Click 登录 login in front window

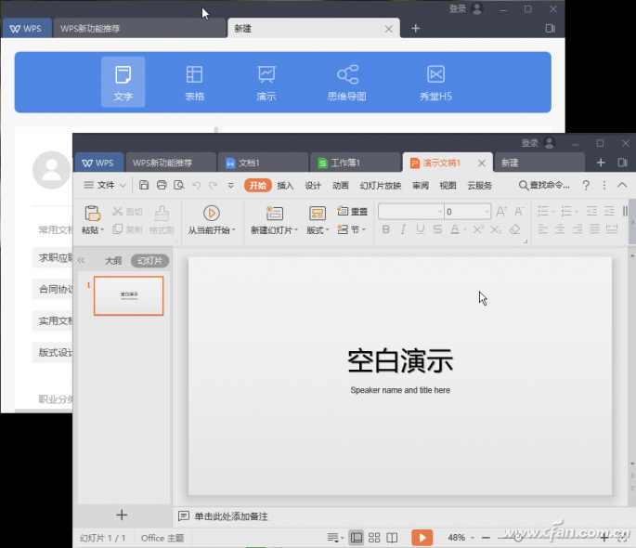coord(529,143)
